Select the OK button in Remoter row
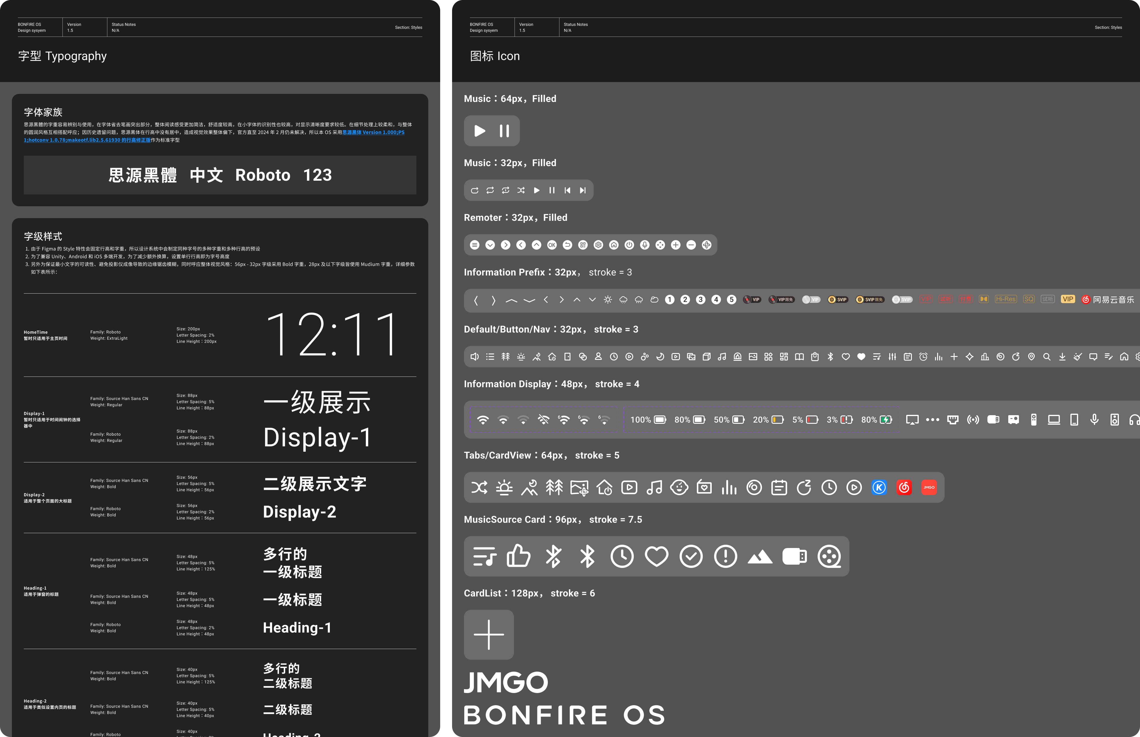The width and height of the screenshot is (1140, 737). click(552, 245)
